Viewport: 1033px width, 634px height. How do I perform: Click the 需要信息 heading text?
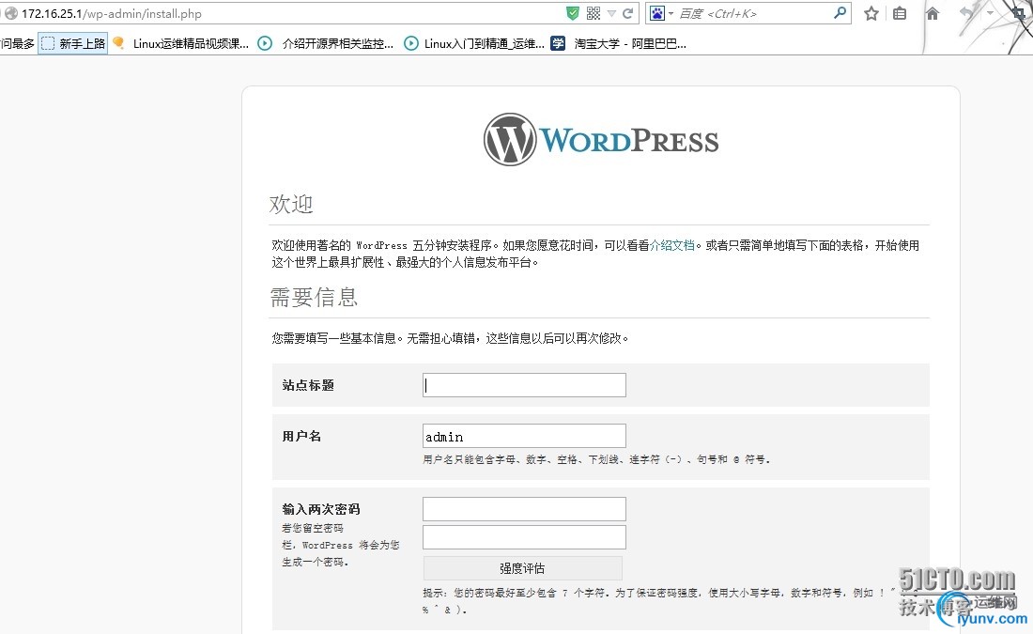click(x=314, y=297)
